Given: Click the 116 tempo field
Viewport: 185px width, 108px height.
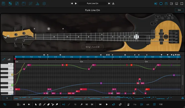Looking at the screenshot, I should point(135,104).
